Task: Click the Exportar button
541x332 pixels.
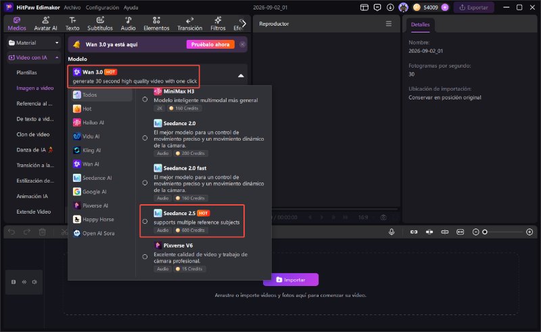Action: pos(474,7)
